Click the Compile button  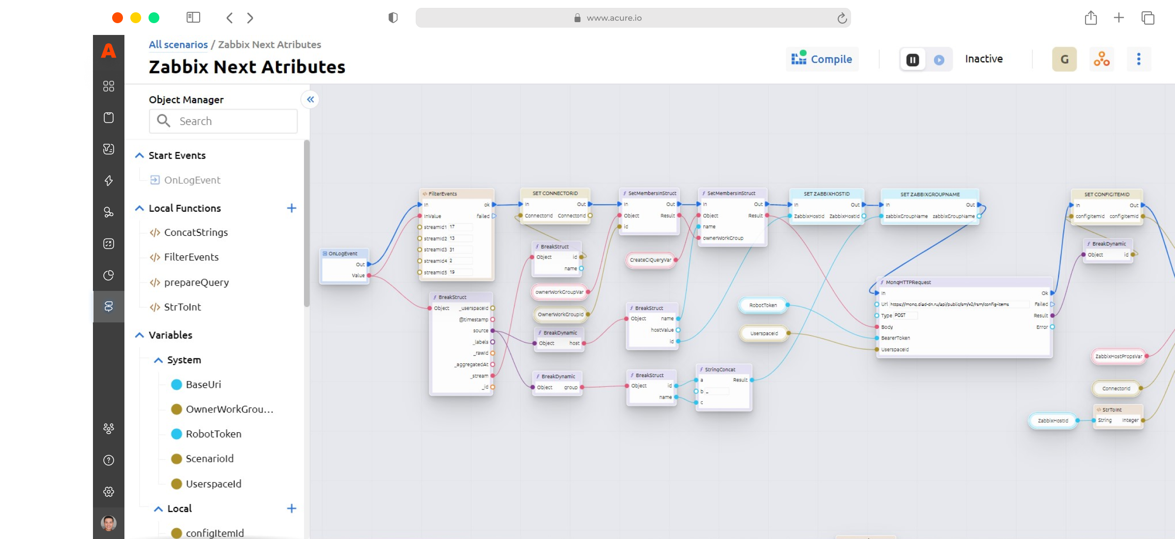click(x=822, y=59)
